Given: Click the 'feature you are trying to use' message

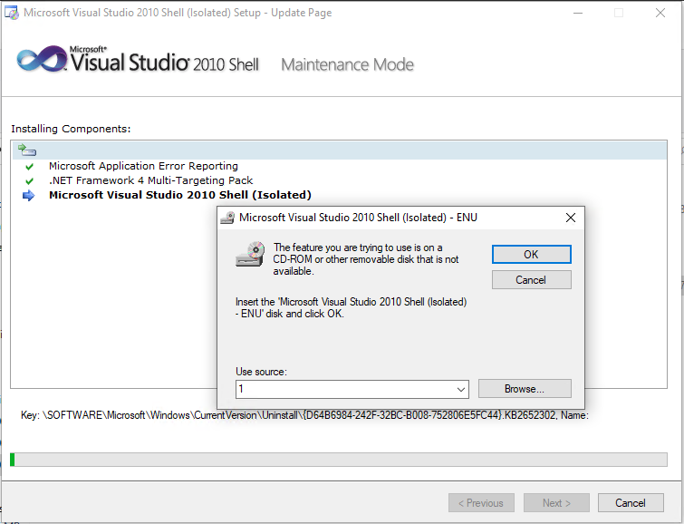Looking at the screenshot, I should [366, 259].
